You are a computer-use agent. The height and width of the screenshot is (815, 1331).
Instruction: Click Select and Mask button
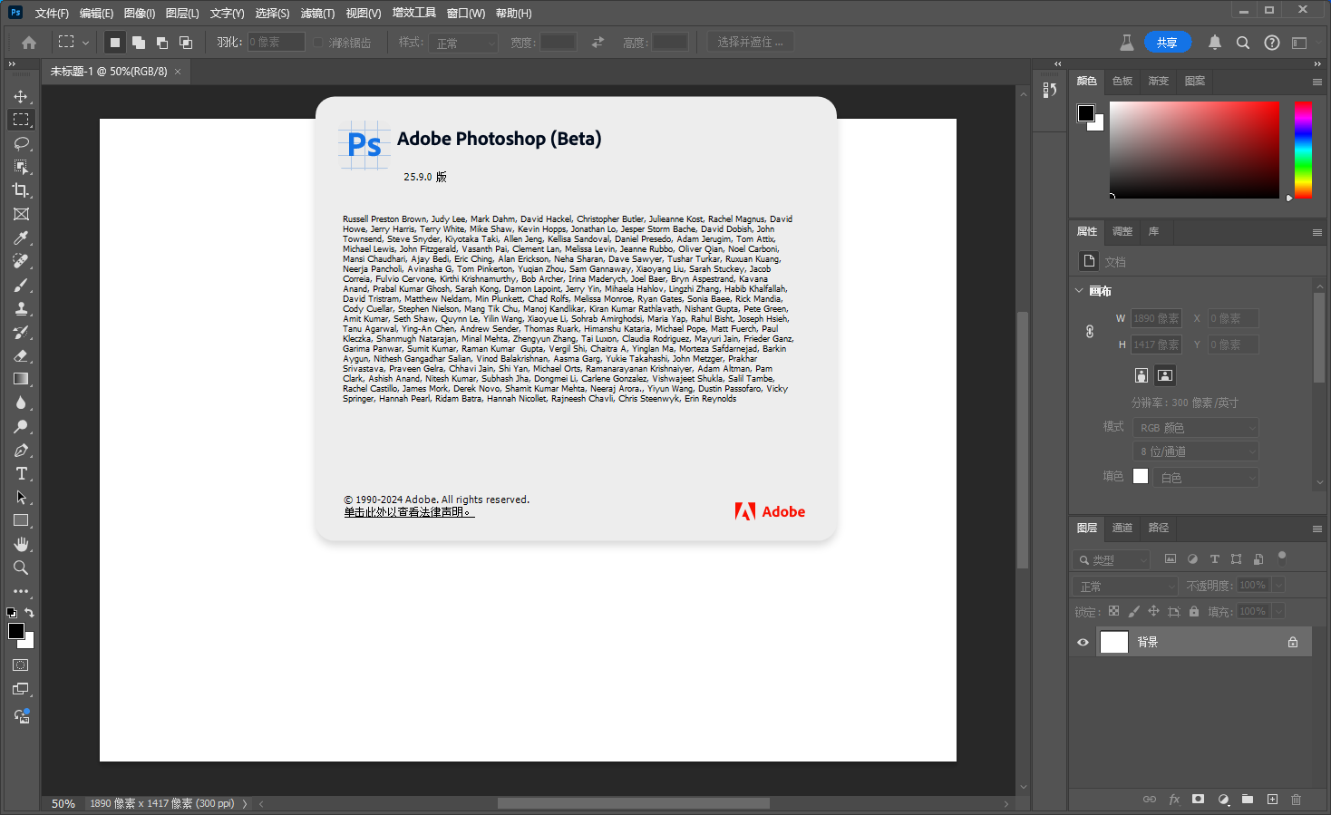(751, 43)
